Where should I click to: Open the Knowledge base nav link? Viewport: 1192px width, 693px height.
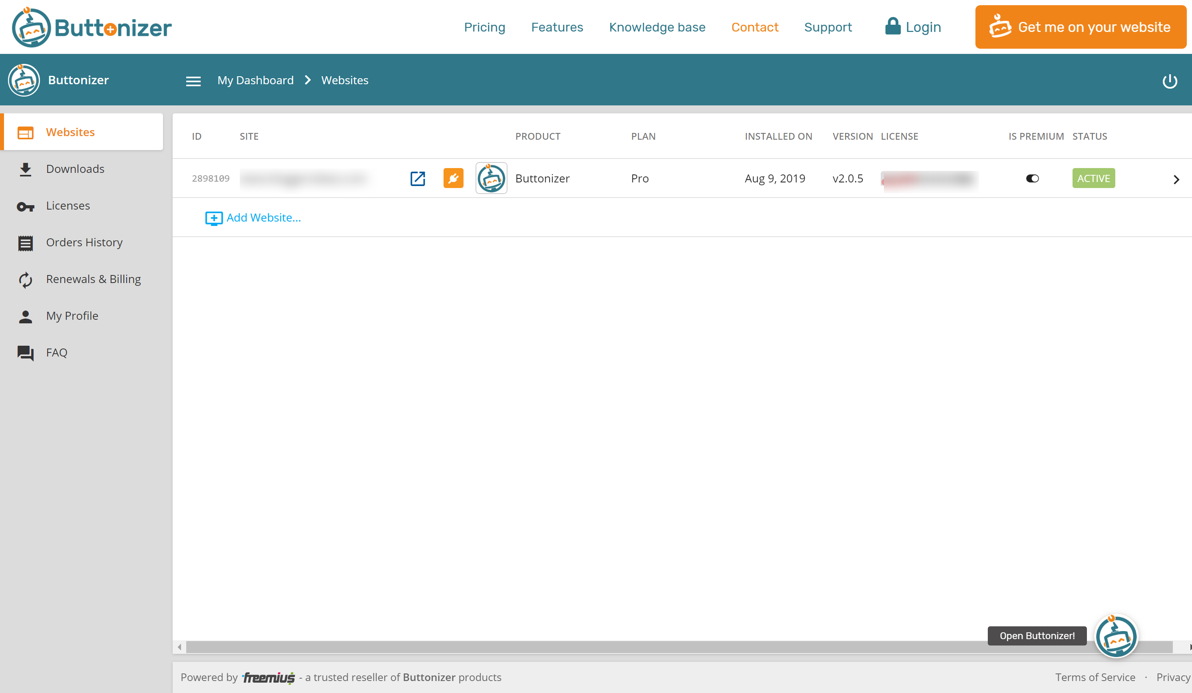(x=657, y=28)
